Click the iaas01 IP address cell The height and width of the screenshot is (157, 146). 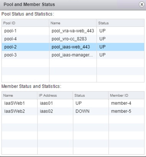[x=55, y=103]
